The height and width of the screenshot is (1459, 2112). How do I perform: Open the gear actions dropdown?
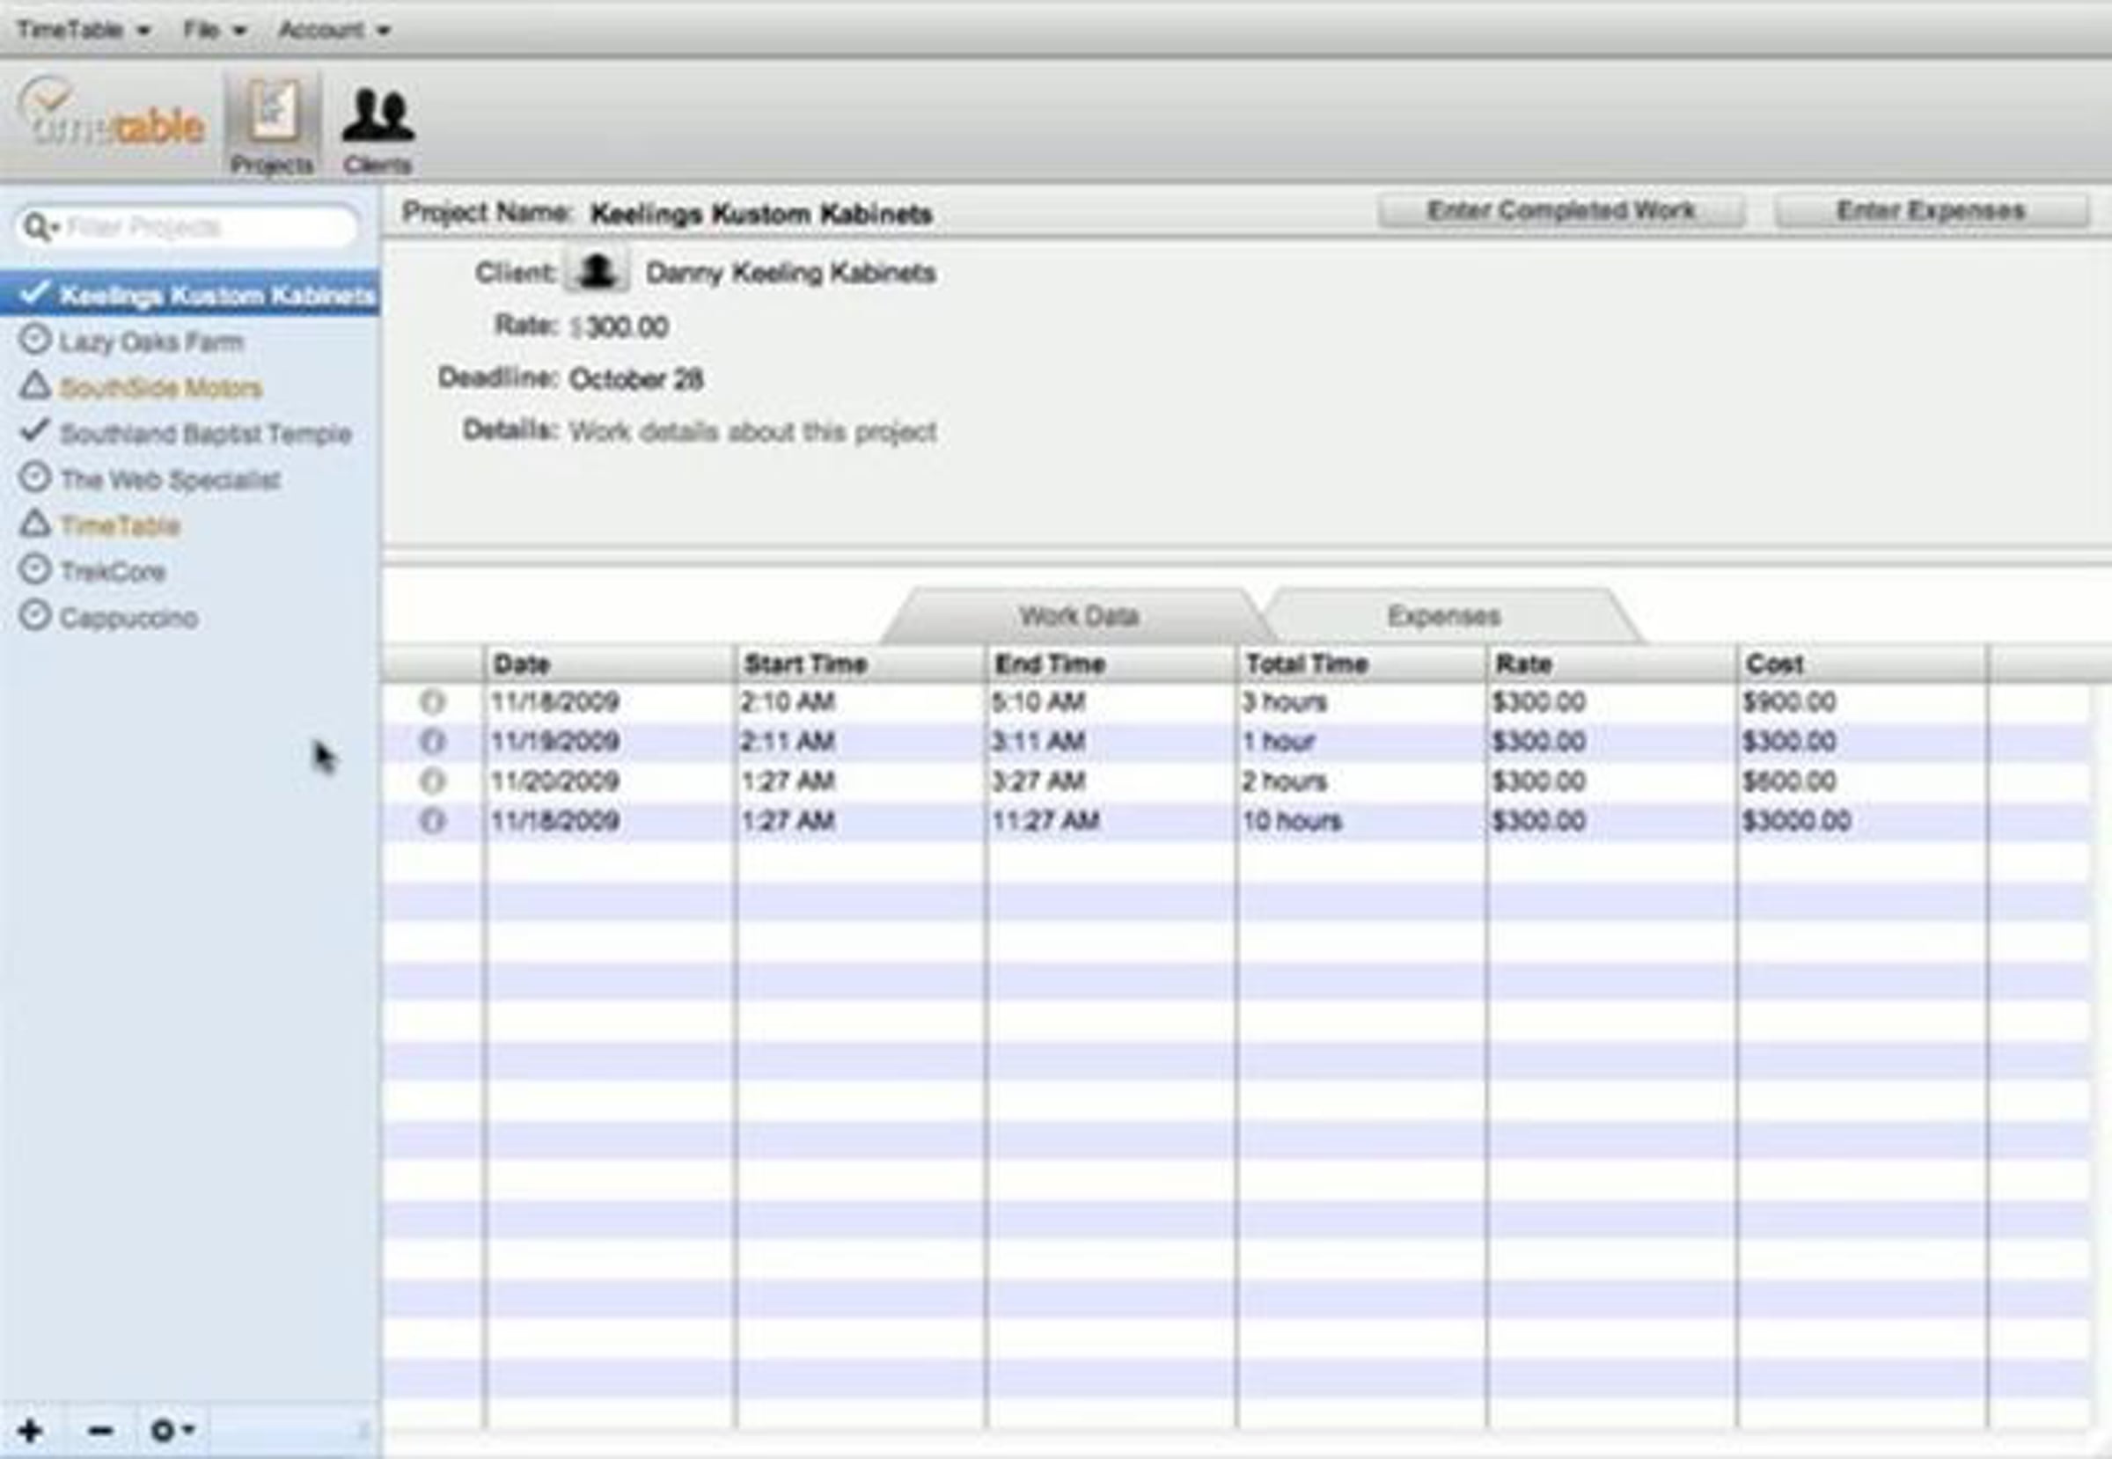172,1430
